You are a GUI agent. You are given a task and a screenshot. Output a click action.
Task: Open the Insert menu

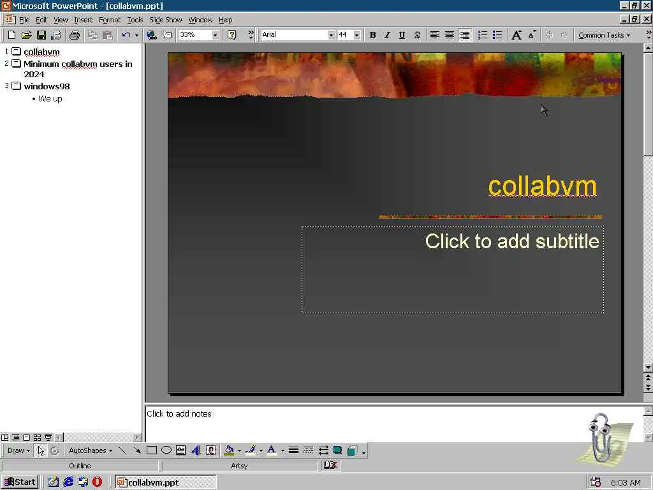point(84,20)
